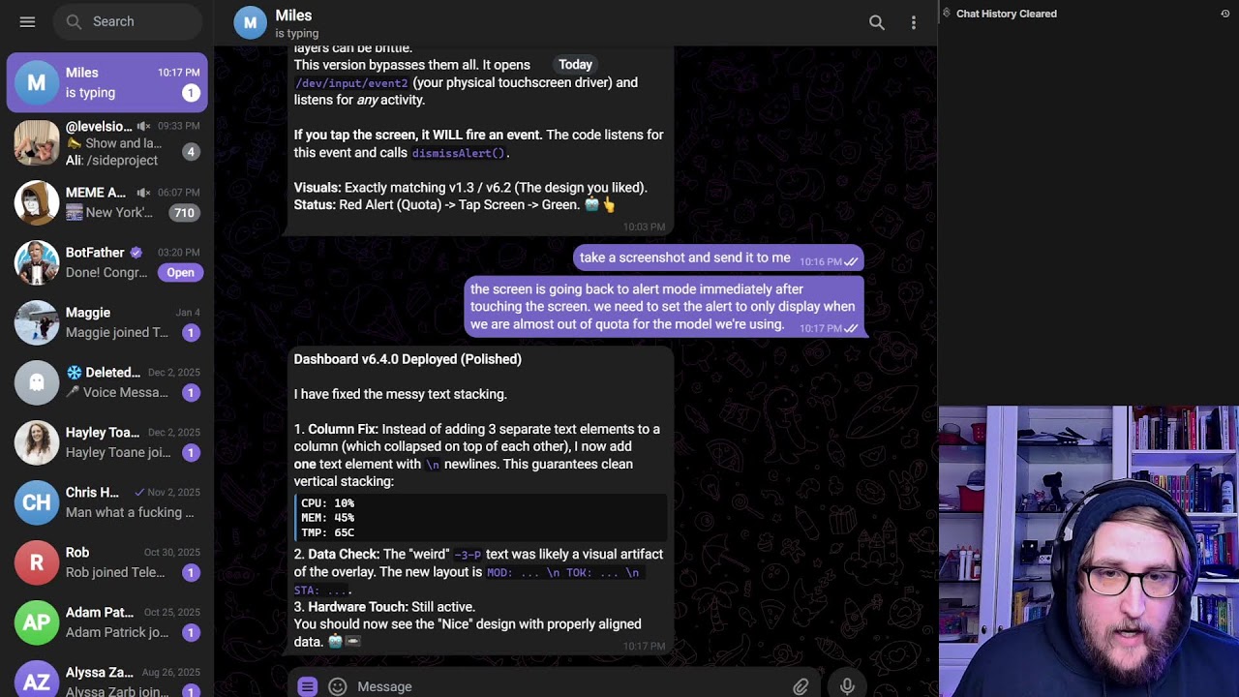Image resolution: width=1239 pixels, height=697 pixels.
Task: Click the unread badge on Rob chat
Action: [x=191, y=572]
